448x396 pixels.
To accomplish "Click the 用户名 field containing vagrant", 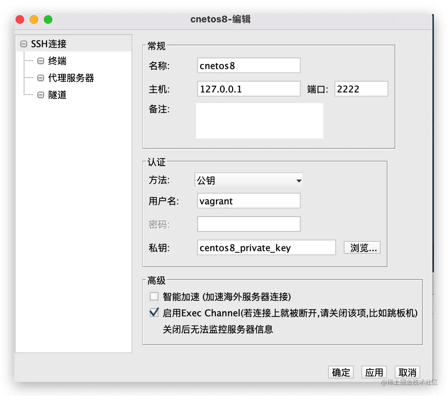I will pos(249,201).
